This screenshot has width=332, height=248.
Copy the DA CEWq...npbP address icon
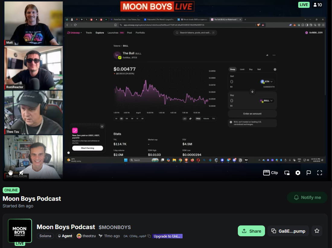coord(149,236)
